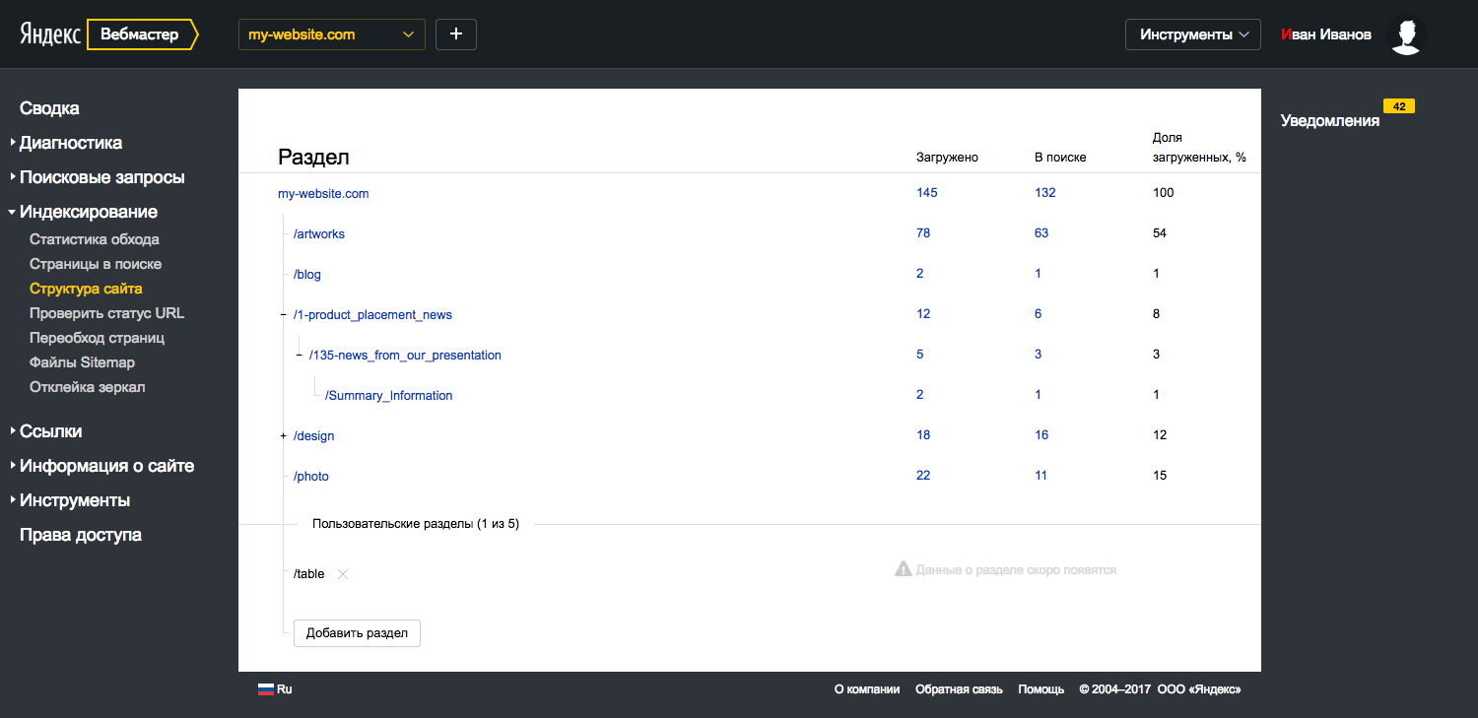Click in-search count 63 for /artworks
The height and width of the screenshot is (718, 1478).
coord(1041,233)
